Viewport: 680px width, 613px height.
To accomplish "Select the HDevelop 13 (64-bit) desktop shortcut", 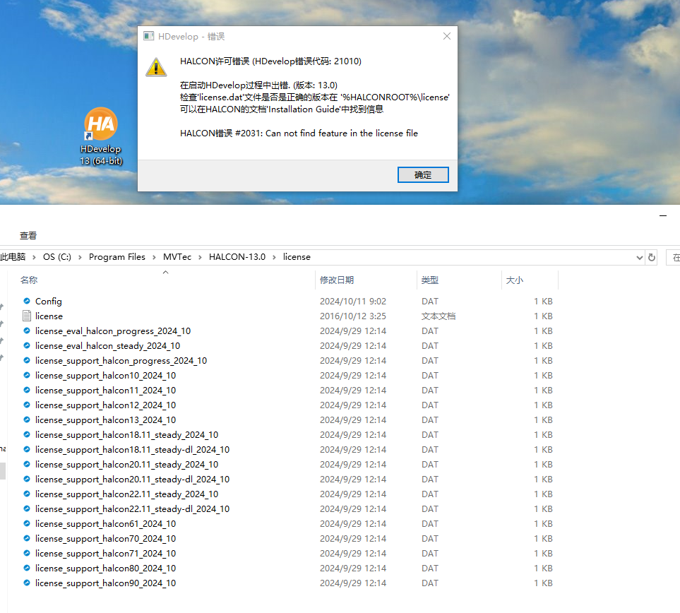I will click(101, 137).
